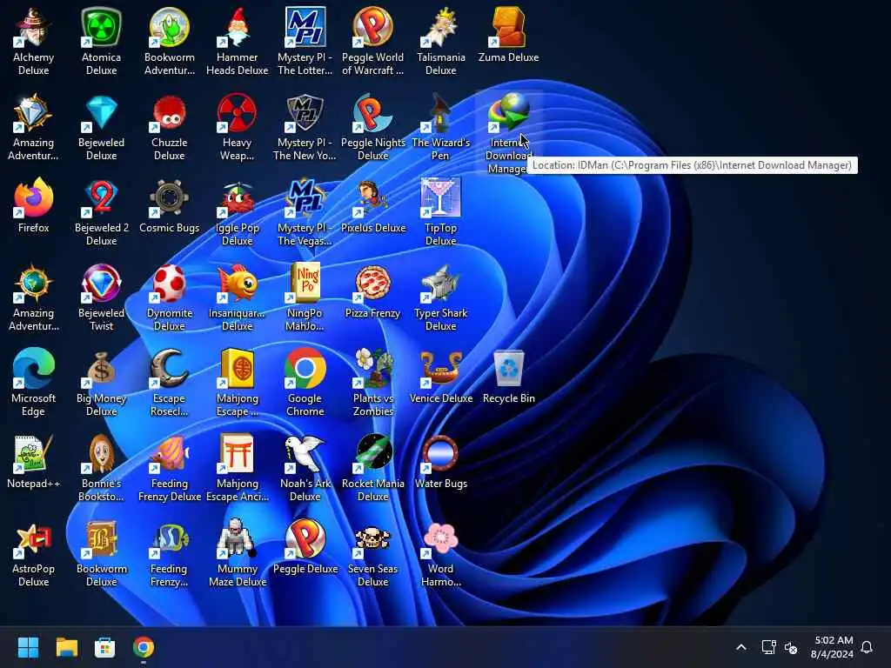
Task: Open the clock and date flyout
Action: 832,647
